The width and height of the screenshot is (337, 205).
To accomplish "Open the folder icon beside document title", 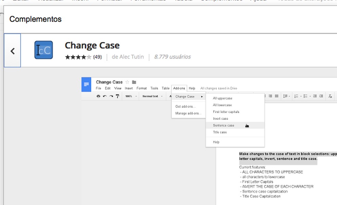I will pyautogui.click(x=134, y=82).
